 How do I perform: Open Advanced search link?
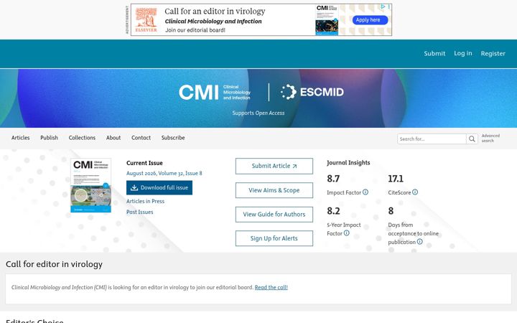tap(490, 138)
